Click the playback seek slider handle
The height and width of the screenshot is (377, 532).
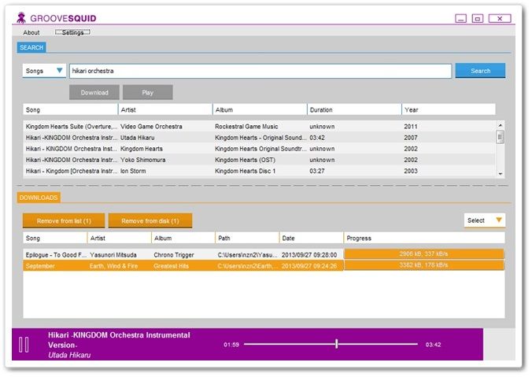pyautogui.click(x=336, y=344)
